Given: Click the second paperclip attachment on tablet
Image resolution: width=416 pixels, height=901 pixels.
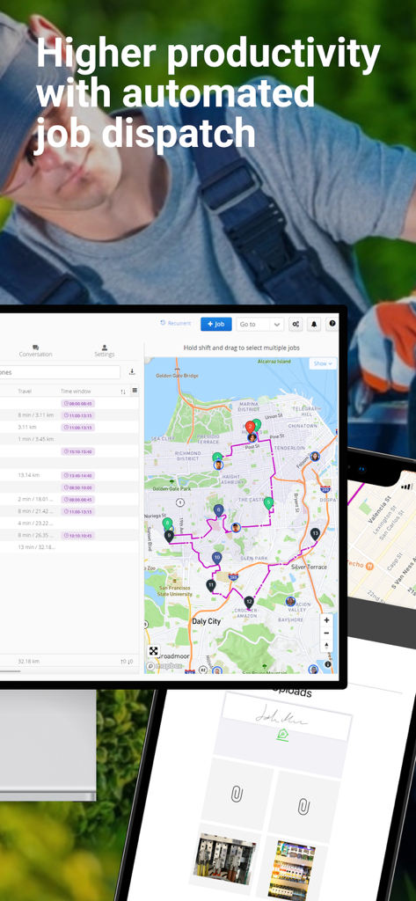Looking at the screenshot, I should click(x=303, y=807).
